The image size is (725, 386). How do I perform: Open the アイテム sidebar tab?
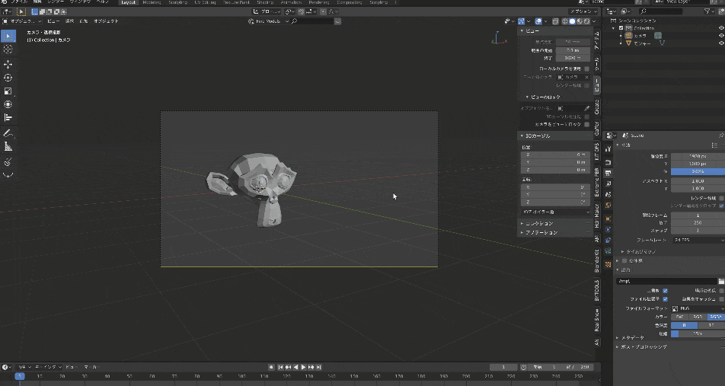click(597, 40)
